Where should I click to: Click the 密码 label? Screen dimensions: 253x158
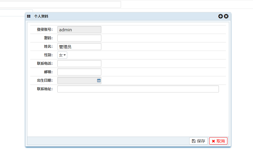tap(48, 38)
